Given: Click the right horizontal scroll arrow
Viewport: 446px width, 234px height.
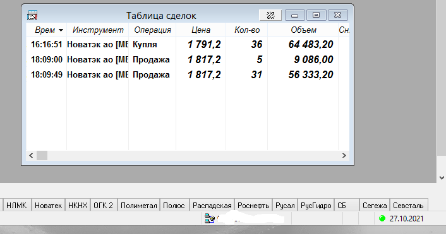Looking at the screenshot, I should pos(344,155).
